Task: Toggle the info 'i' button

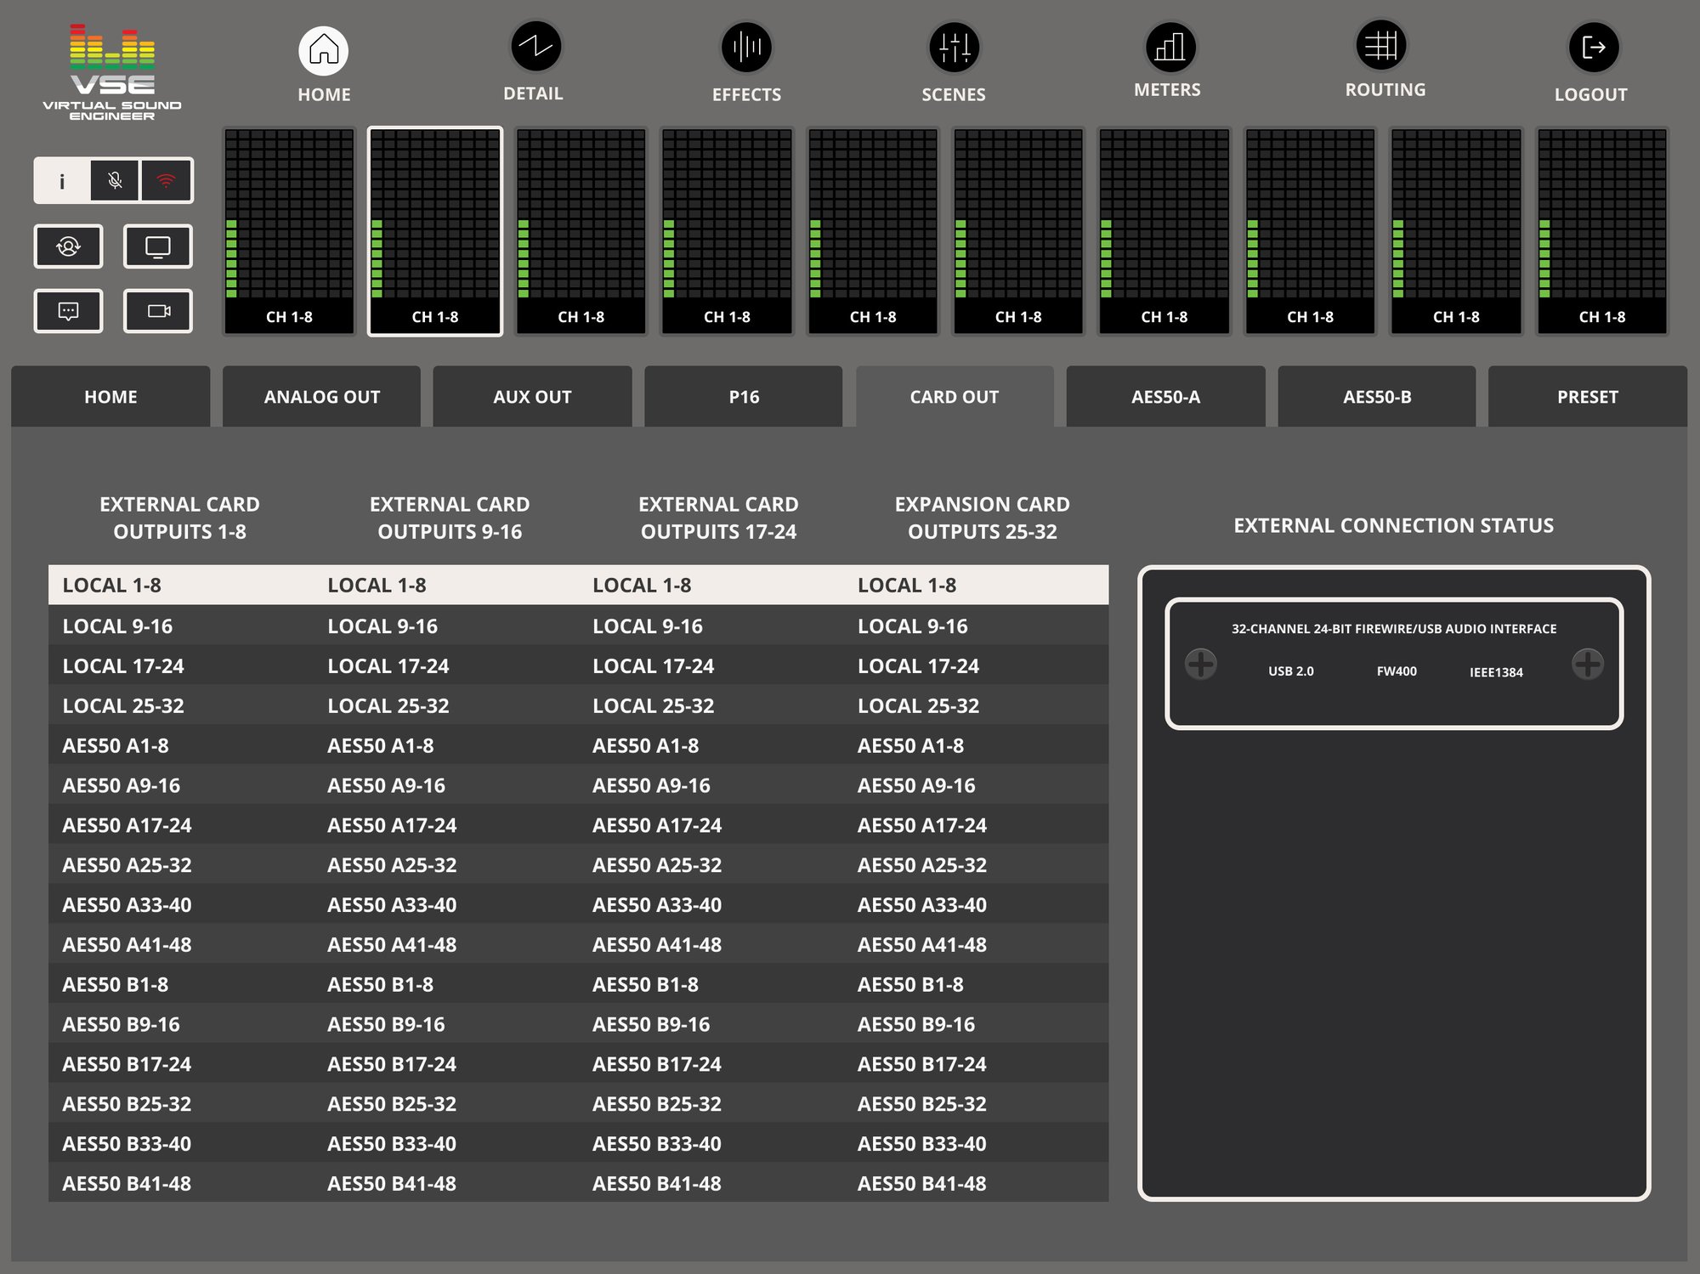Action: click(x=61, y=180)
